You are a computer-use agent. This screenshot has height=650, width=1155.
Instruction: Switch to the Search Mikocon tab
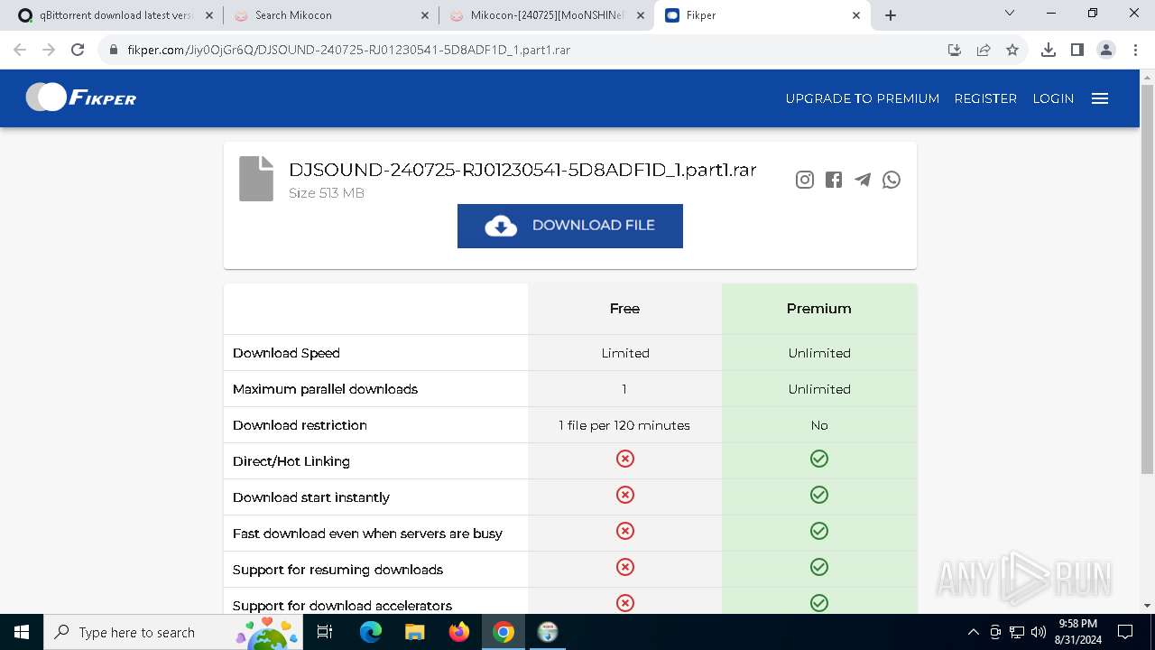(332, 15)
